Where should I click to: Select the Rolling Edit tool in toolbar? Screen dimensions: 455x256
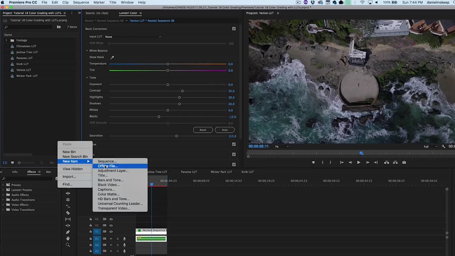tap(68, 200)
